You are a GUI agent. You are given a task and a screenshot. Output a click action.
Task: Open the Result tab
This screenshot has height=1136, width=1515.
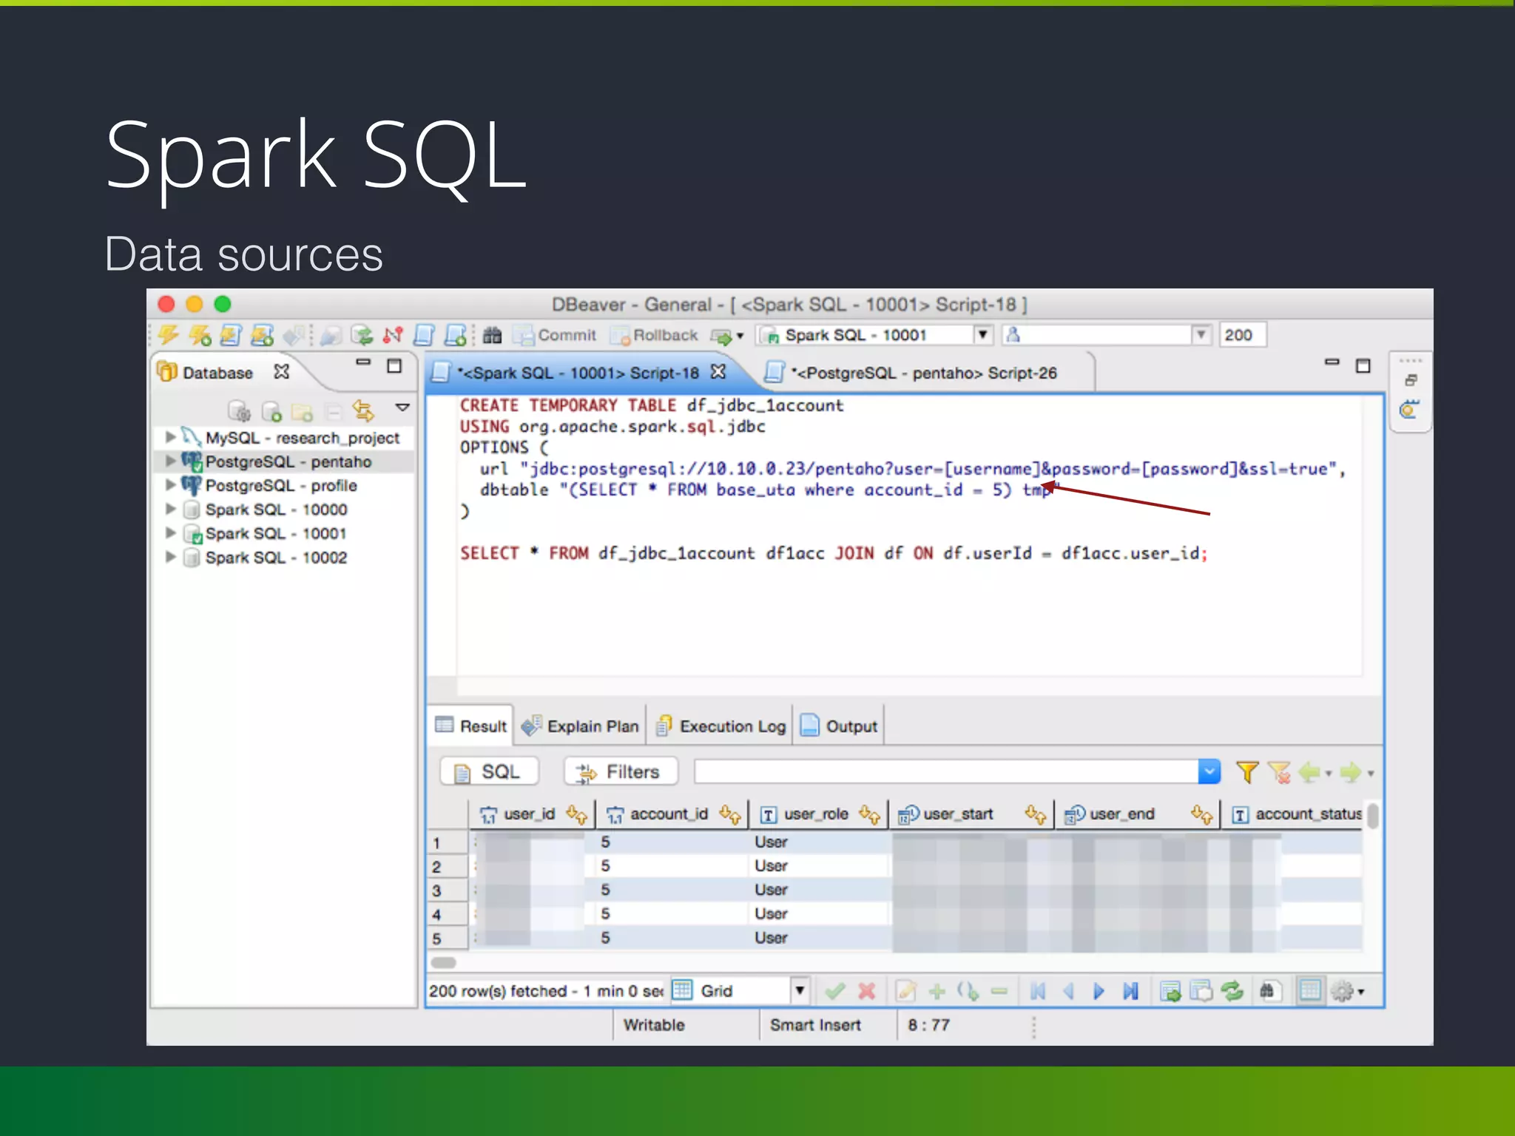click(471, 726)
